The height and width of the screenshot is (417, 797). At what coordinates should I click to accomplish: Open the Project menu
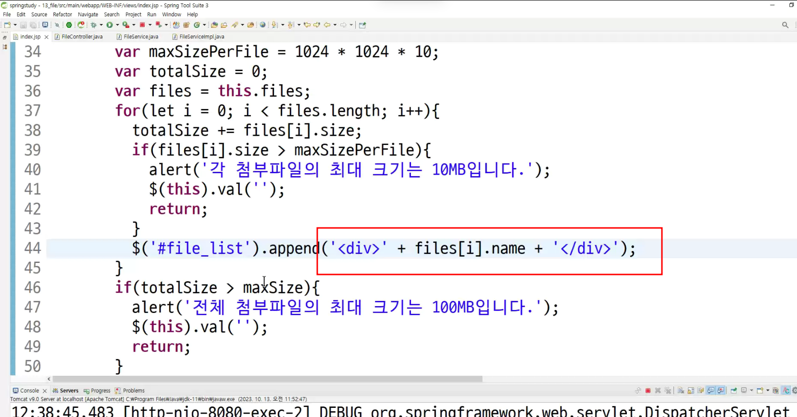(133, 14)
